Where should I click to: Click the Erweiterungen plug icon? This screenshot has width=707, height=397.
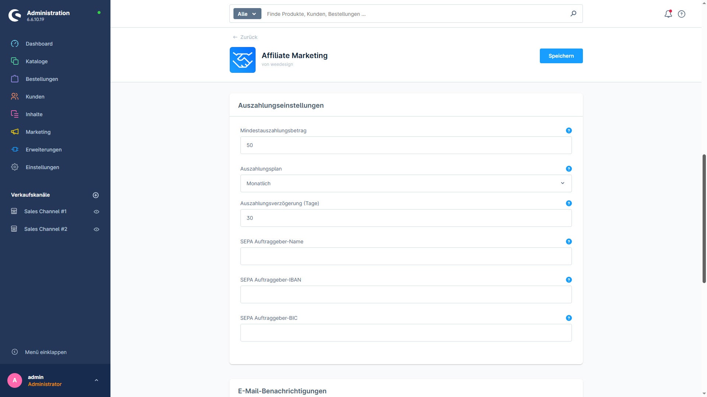point(15,150)
